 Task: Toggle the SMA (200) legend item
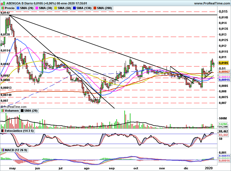[102, 8]
